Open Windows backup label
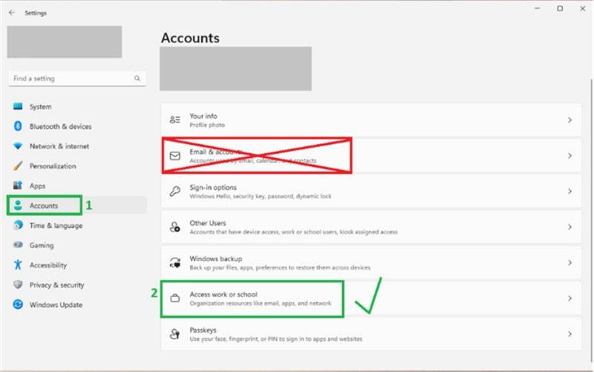The height and width of the screenshot is (372, 594). (215, 258)
